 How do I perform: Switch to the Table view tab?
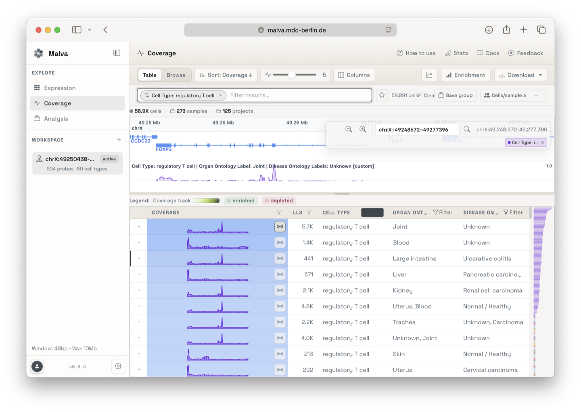coord(149,75)
